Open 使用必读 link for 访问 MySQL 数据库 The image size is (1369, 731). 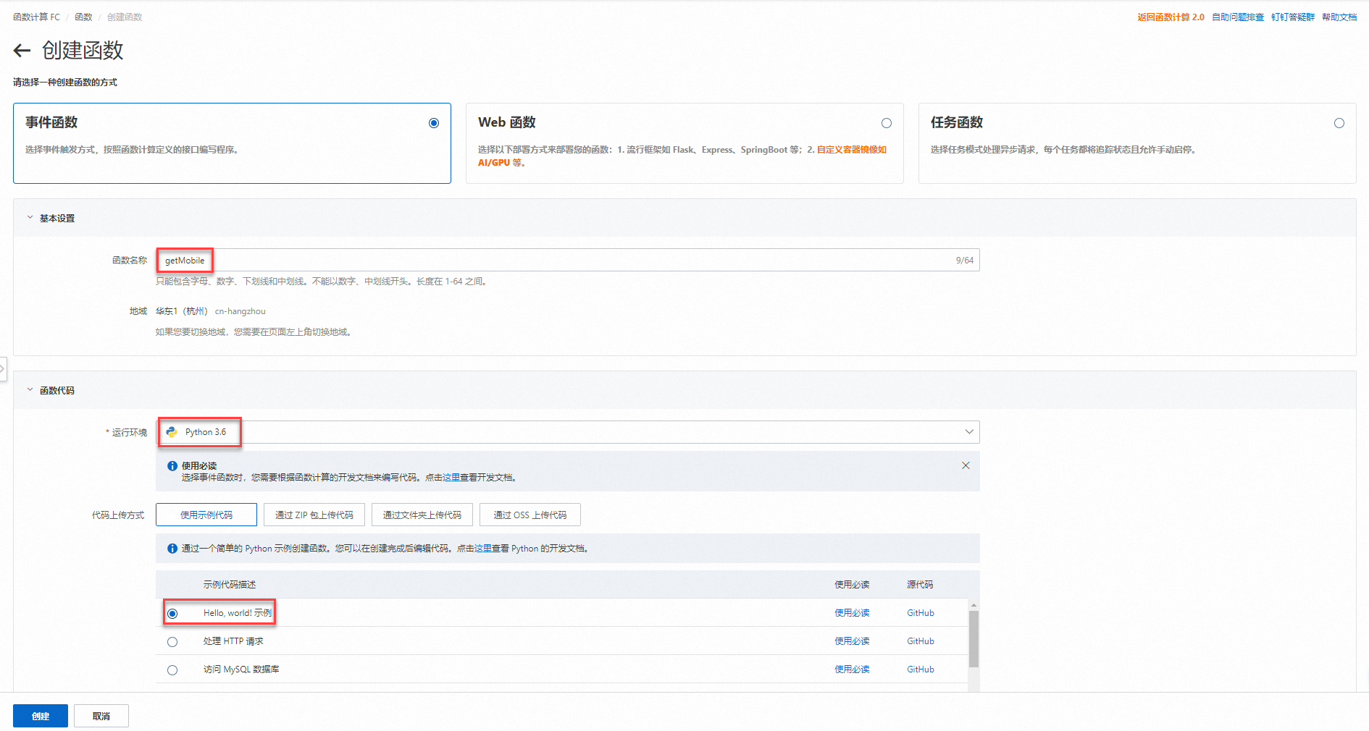tap(852, 669)
